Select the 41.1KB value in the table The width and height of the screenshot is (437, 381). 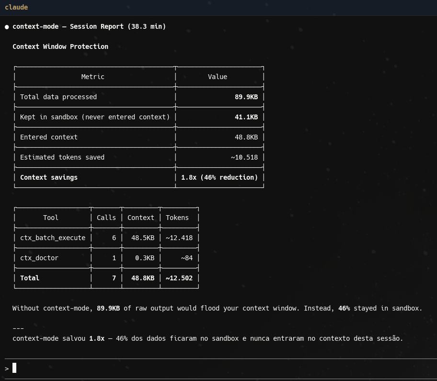point(246,117)
